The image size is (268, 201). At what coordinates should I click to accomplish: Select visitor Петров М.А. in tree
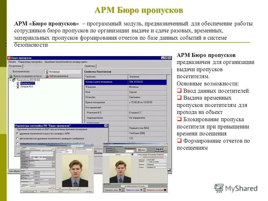[27, 87]
